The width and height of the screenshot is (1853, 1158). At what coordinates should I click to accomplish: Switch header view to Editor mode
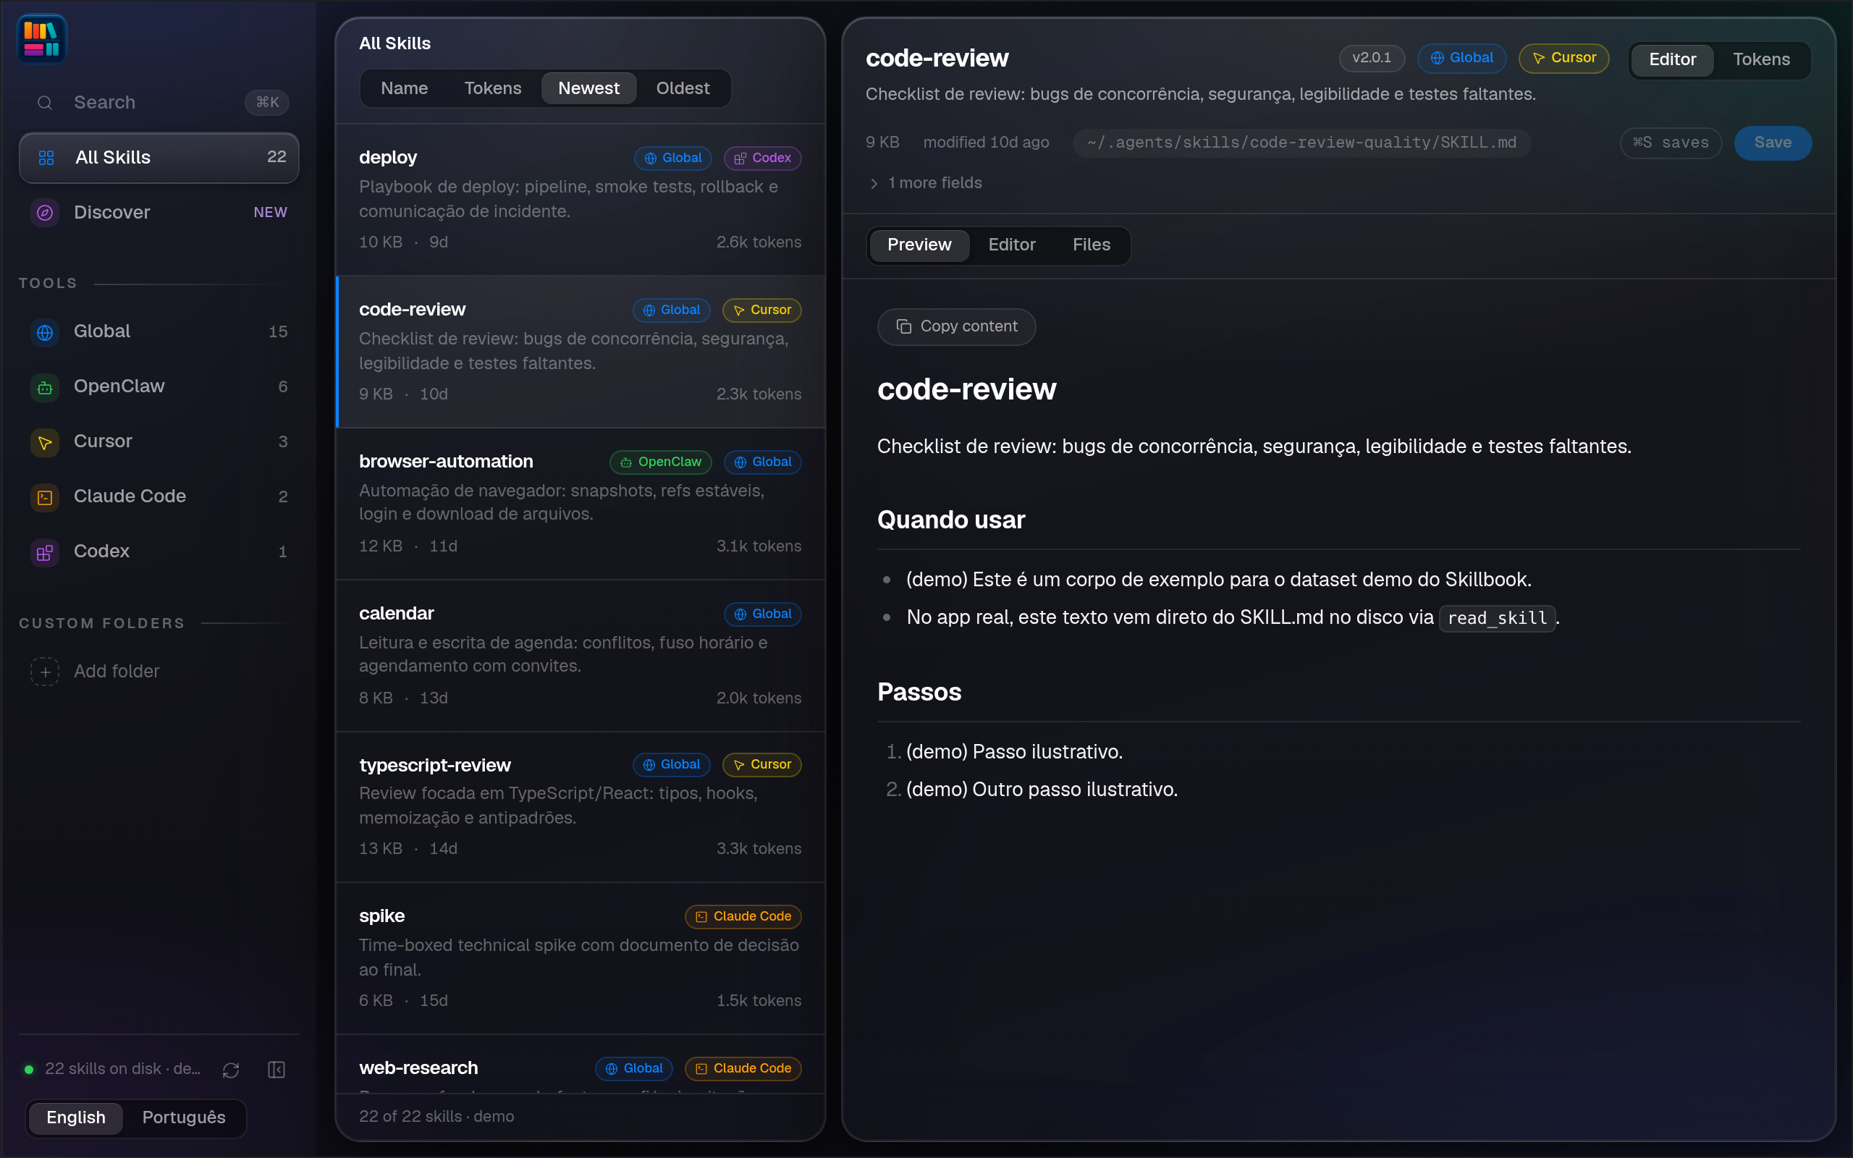click(1672, 60)
